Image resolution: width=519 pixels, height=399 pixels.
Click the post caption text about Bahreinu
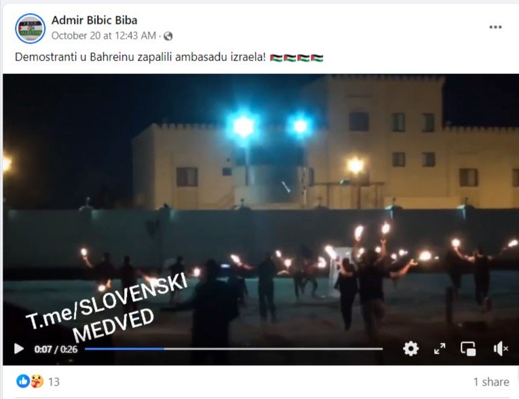(x=140, y=57)
